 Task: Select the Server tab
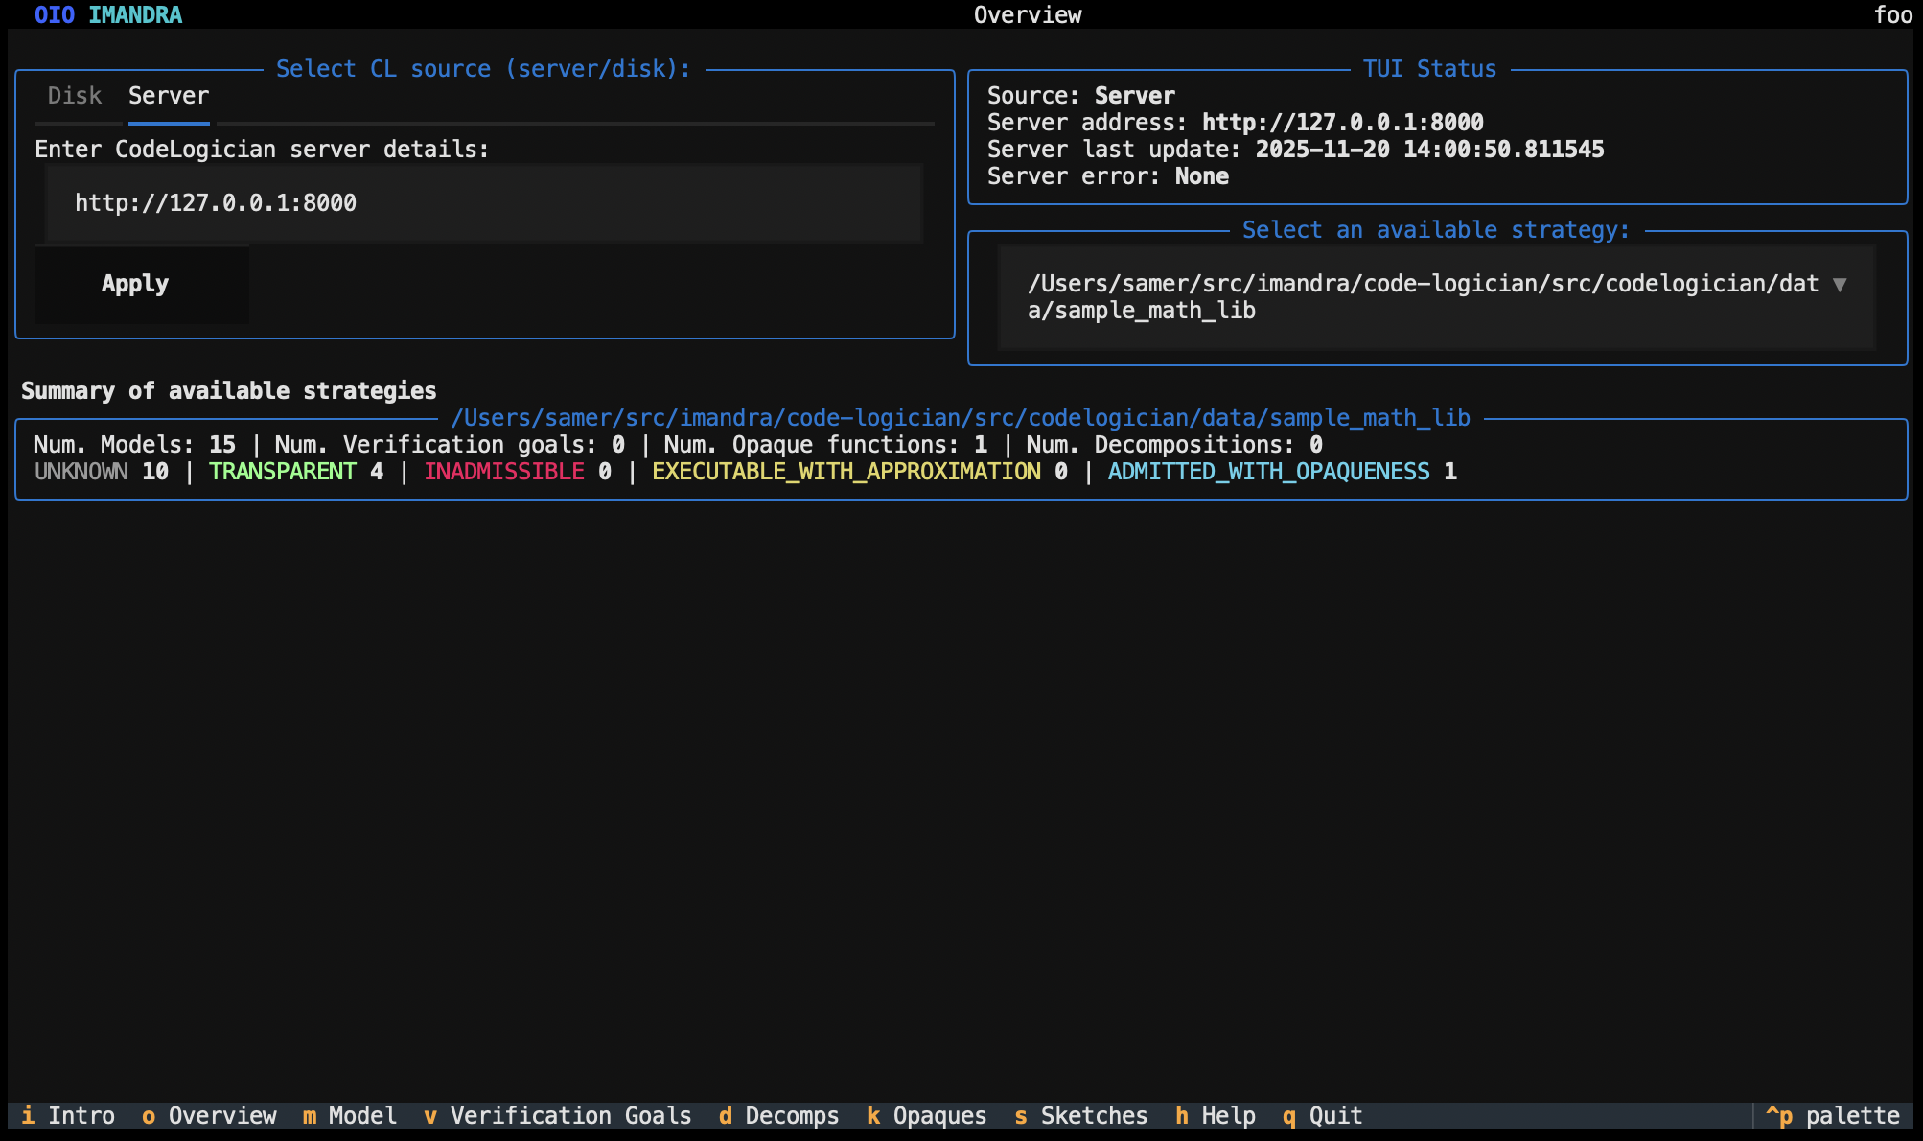pyautogui.click(x=168, y=95)
